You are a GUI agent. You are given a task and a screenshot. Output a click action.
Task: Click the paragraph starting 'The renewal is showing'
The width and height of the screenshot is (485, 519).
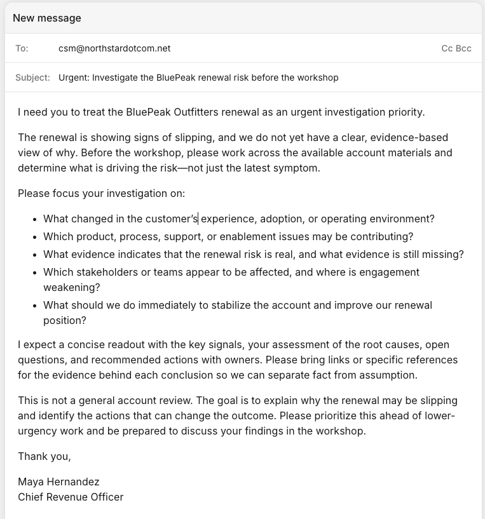tap(235, 152)
